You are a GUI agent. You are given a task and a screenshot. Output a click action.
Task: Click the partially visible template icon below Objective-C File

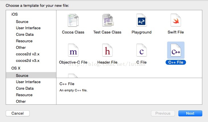point(73,75)
